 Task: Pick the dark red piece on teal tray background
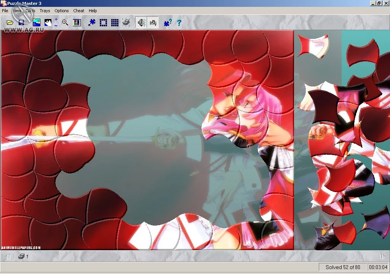(x=363, y=53)
